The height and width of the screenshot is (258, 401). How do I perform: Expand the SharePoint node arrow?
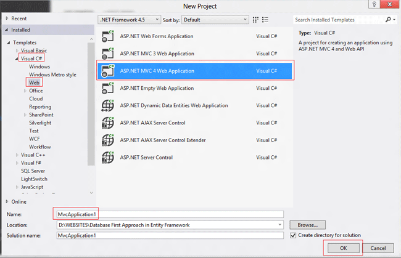25,115
